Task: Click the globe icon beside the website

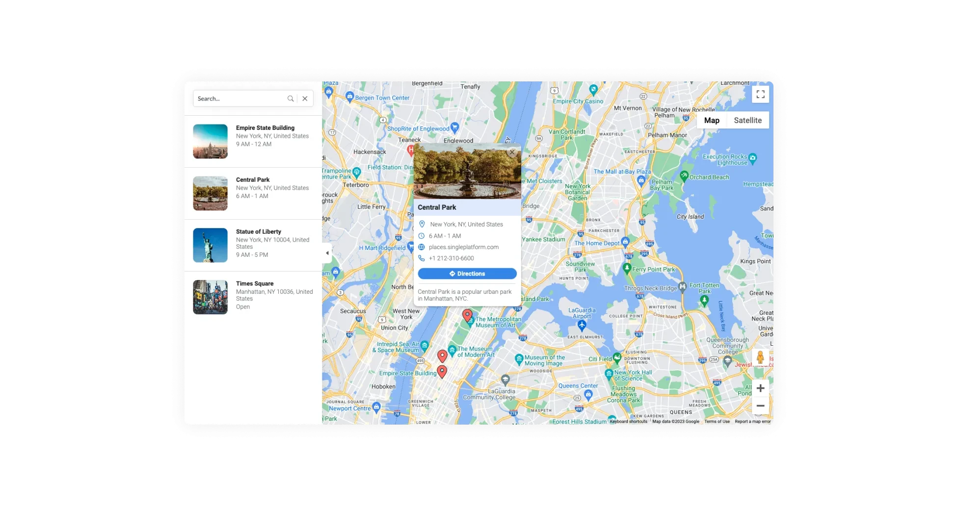Action: click(x=421, y=247)
